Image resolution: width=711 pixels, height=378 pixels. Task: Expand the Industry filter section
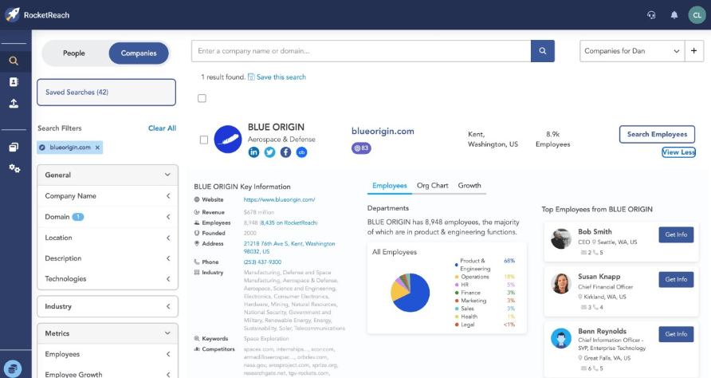(108, 306)
